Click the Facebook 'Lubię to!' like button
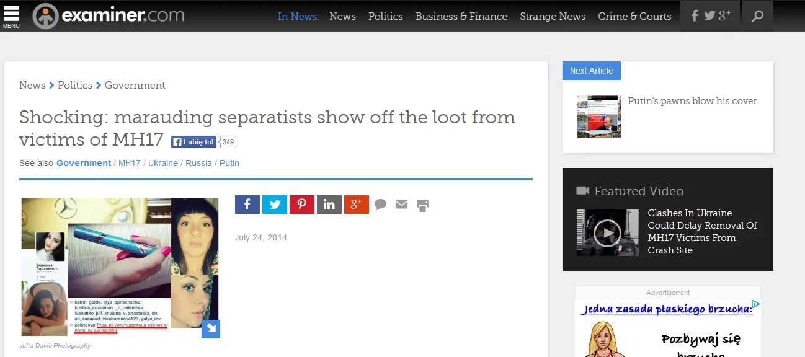The width and height of the screenshot is (805, 357). [194, 142]
